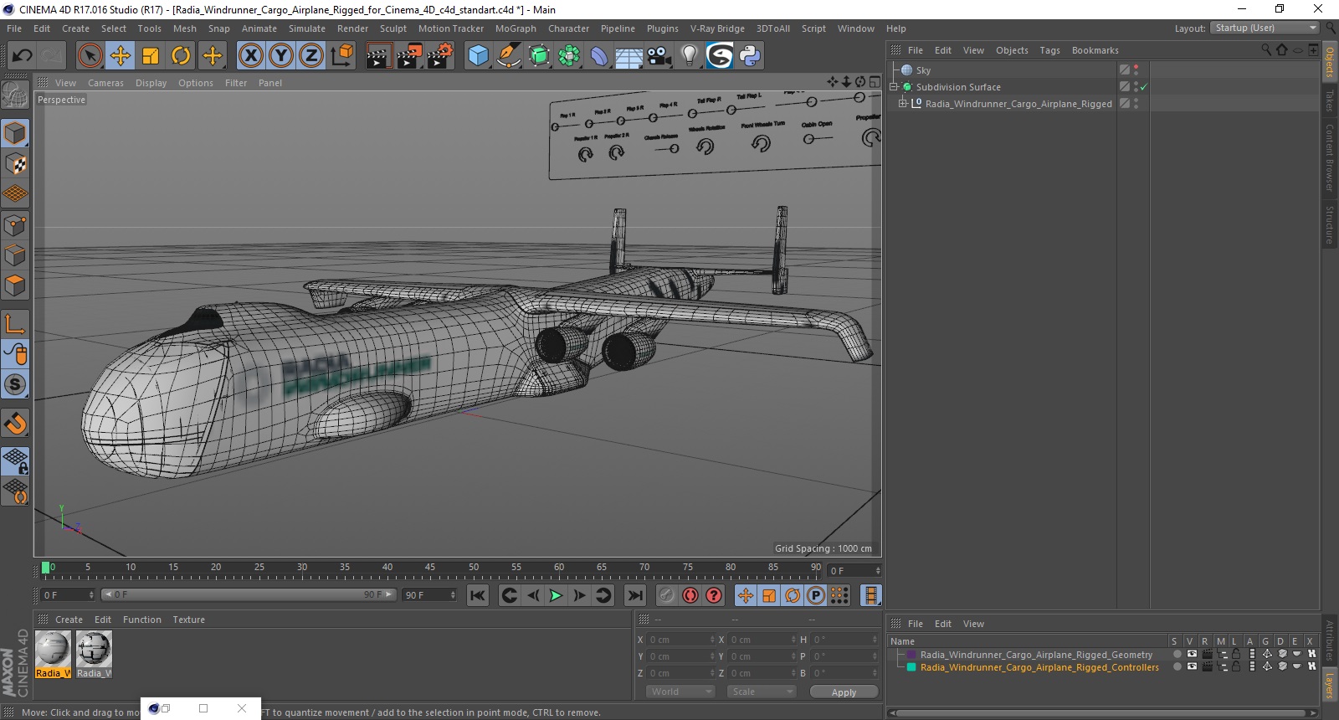Image resolution: width=1339 pixels, height=720 pixels.
Task: Open material manager Function menu
Action: [142, 620]
